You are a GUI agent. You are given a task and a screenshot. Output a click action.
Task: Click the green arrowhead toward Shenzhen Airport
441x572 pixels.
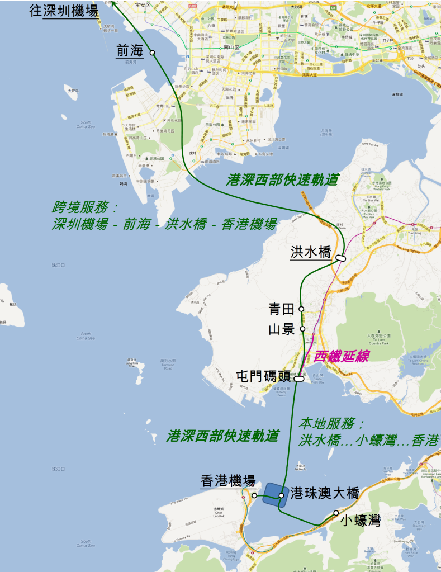[x=113, y=3]
